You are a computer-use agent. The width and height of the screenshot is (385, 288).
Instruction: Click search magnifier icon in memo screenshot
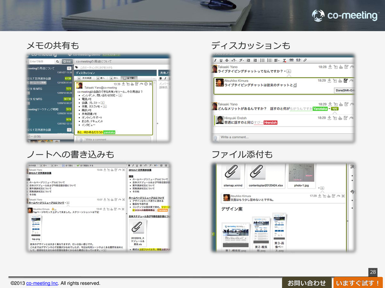[x=58, y=61]
